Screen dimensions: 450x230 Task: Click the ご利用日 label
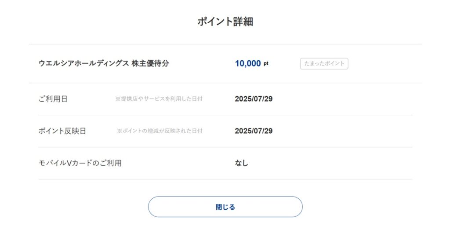[53, 99]
